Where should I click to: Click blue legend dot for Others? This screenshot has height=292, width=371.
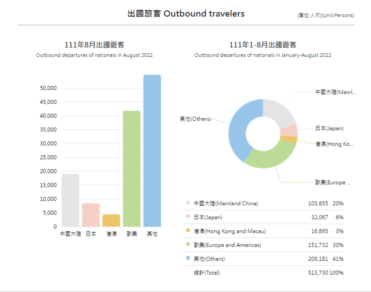pyautogui.click(x=188, y=258)
